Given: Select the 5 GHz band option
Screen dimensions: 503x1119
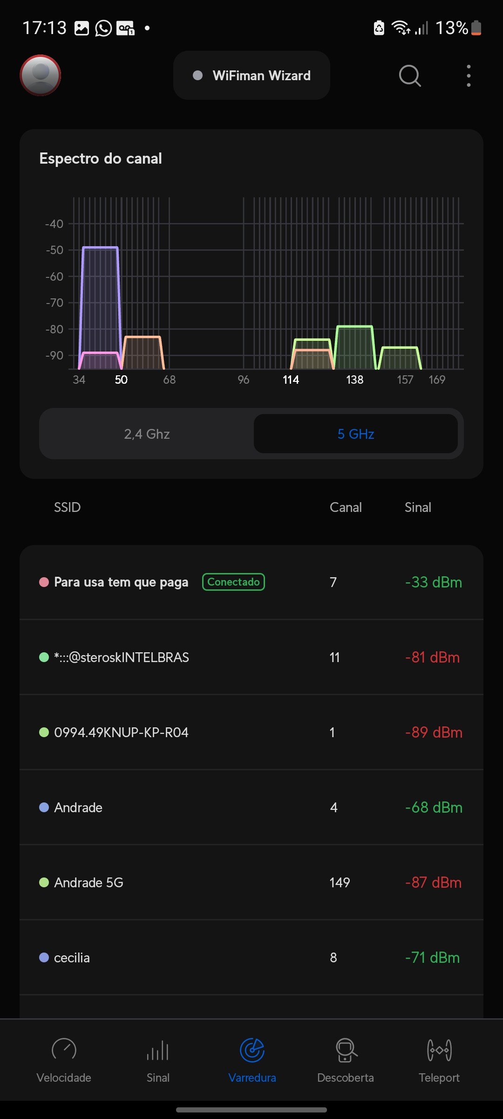Looking at the screenshot, I should coord(356,434).
